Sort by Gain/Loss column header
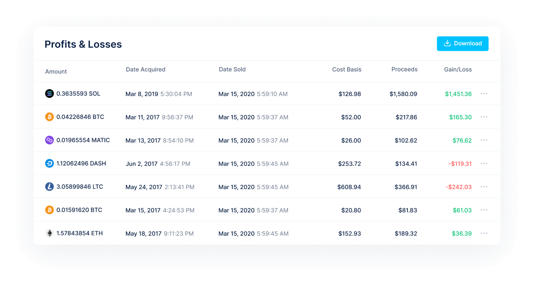Image resolution: width=534 pixels, height=285 pixels. click(458, 70)
